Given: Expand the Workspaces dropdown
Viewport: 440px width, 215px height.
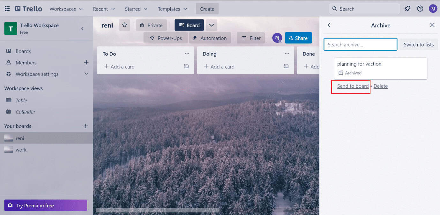Looking at the screenshot, I should coord(66,9).
